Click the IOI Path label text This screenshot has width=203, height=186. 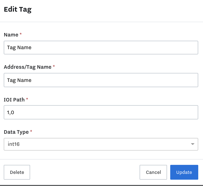pyautogui.click(x=14, y=100)
